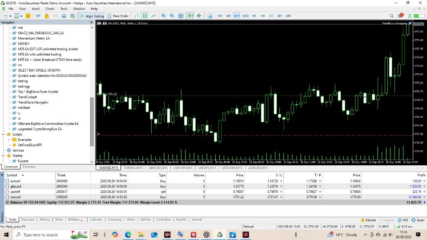
Task: Open the notification icon with the red badge
Action: coord(400,16)
